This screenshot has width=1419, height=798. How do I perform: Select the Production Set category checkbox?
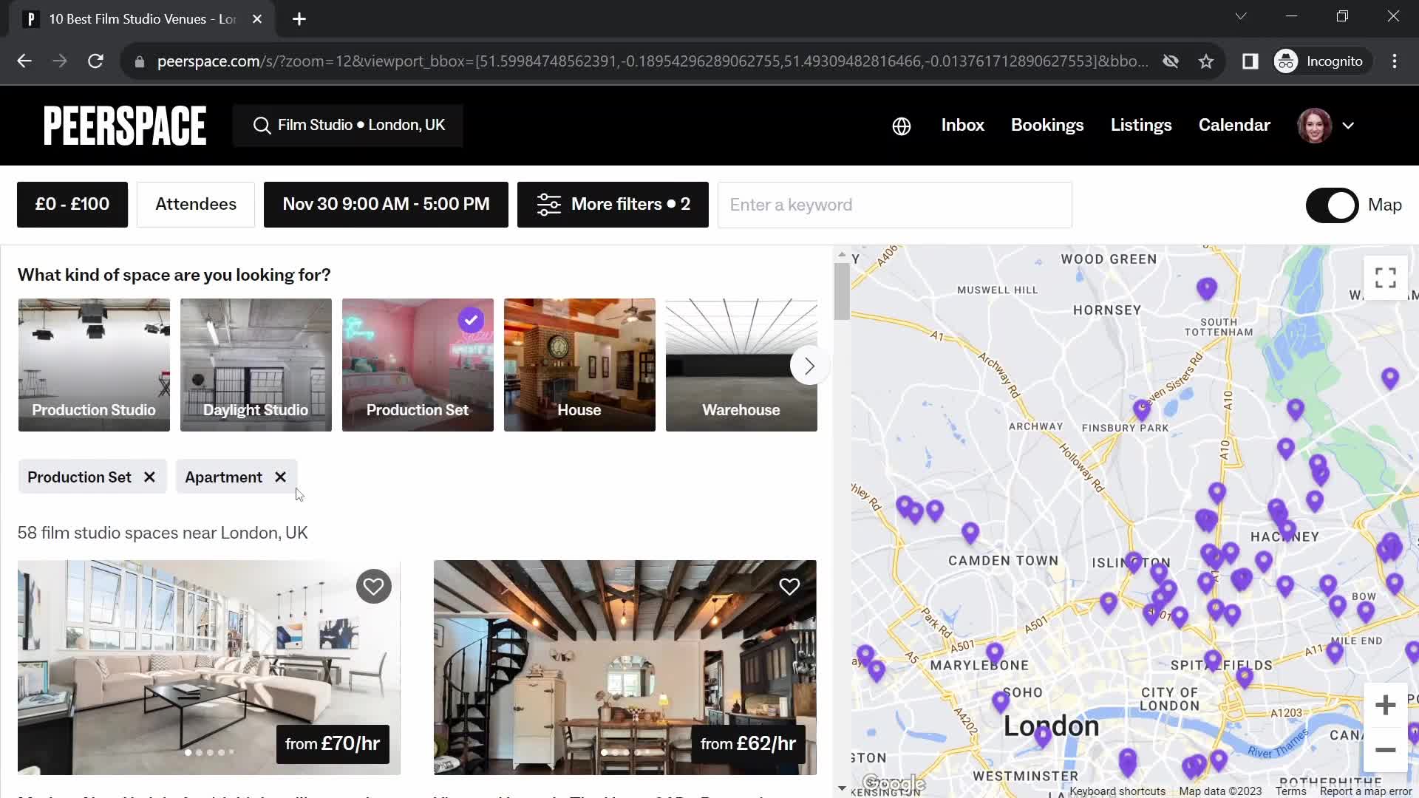[470, 320]
